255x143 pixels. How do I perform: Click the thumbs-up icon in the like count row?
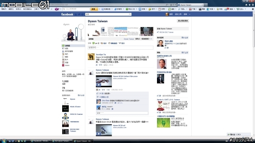[x=98, y=93]
